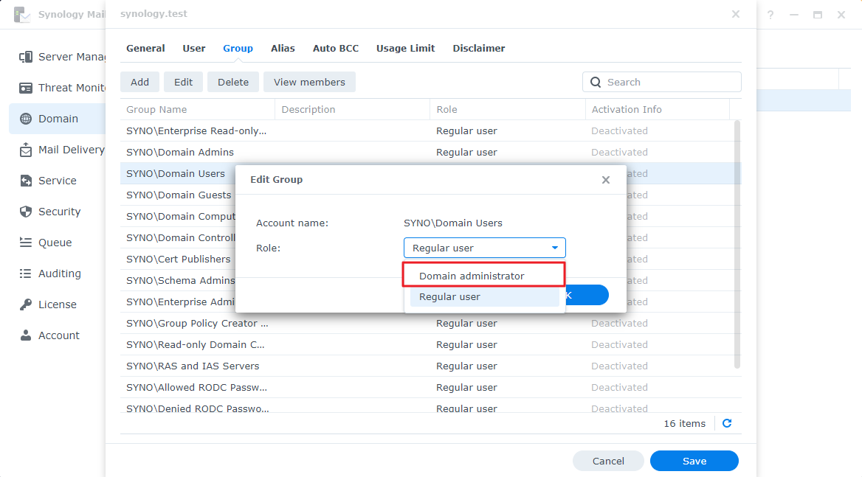This screenshot has width=862, height=477.
Task: Switch to the Alias tab
Action: point(283,48)
